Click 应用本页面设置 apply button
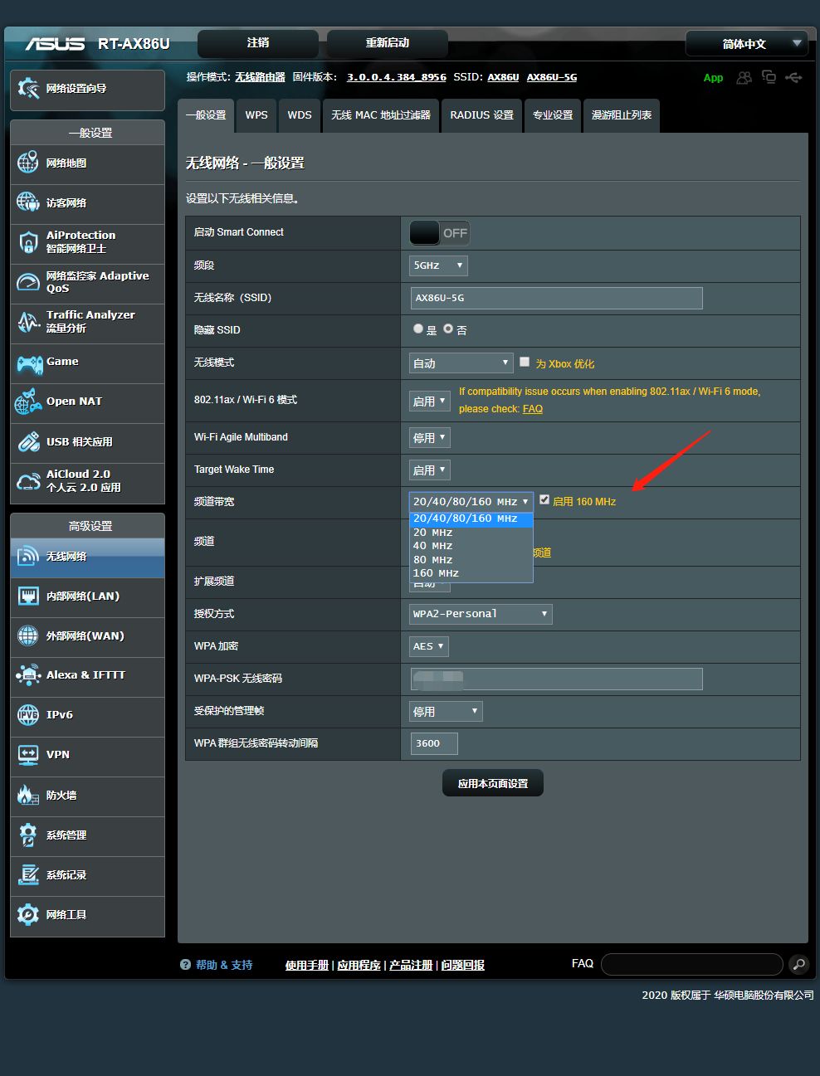Image resolution: width=820 pixels, height=1076 pixels. 493,783
